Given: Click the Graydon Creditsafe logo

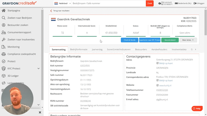Looking at the screenshot, I should pyautogui.click(x=19, y=3).
